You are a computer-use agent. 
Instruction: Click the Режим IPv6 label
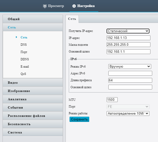point(78,67)
